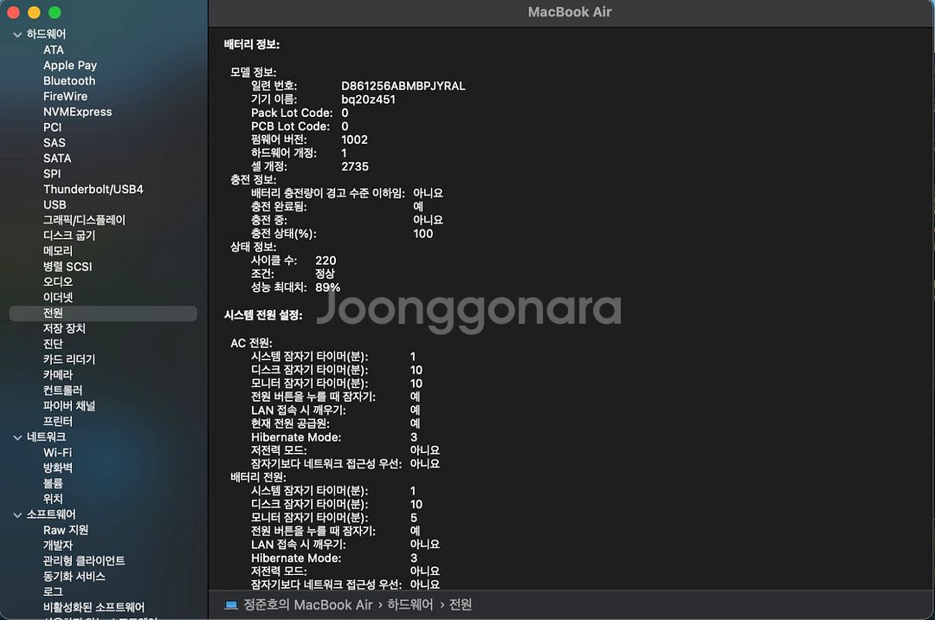Select the PCI entry
The height and width of the screenshot is (620, 935).
[53, 127]
